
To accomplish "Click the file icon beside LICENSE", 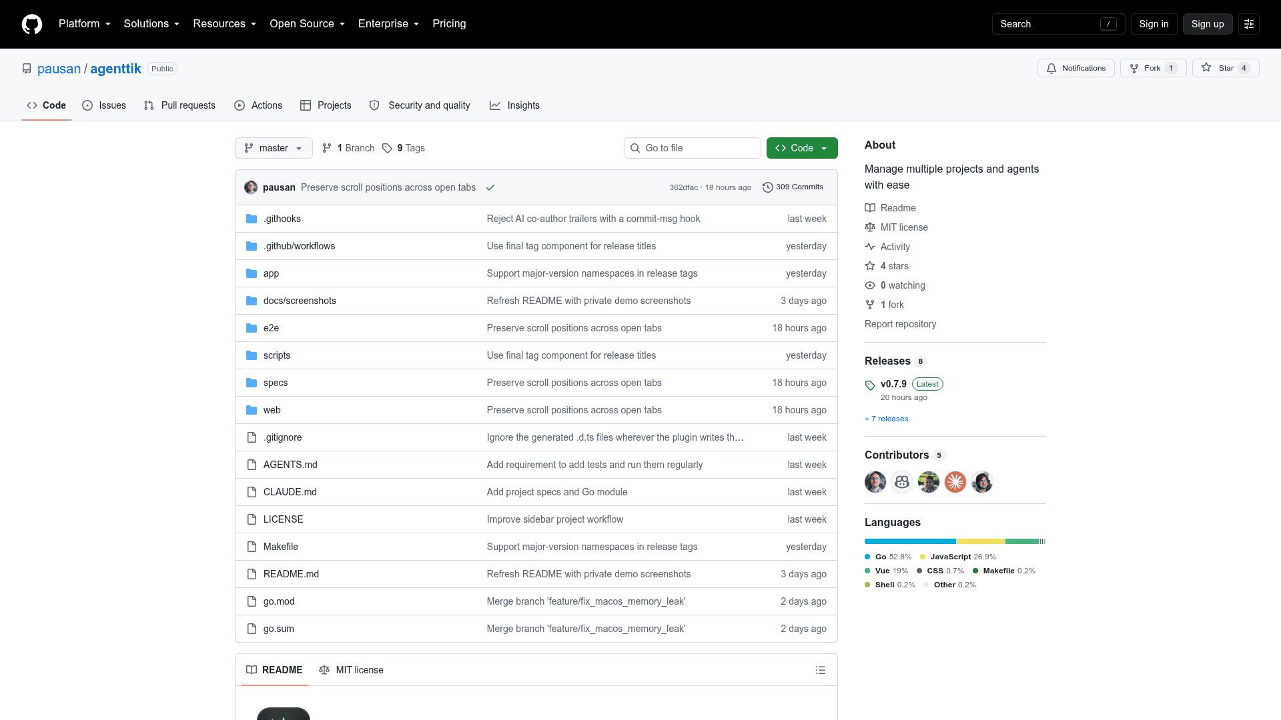I will (x=252, y=519).
